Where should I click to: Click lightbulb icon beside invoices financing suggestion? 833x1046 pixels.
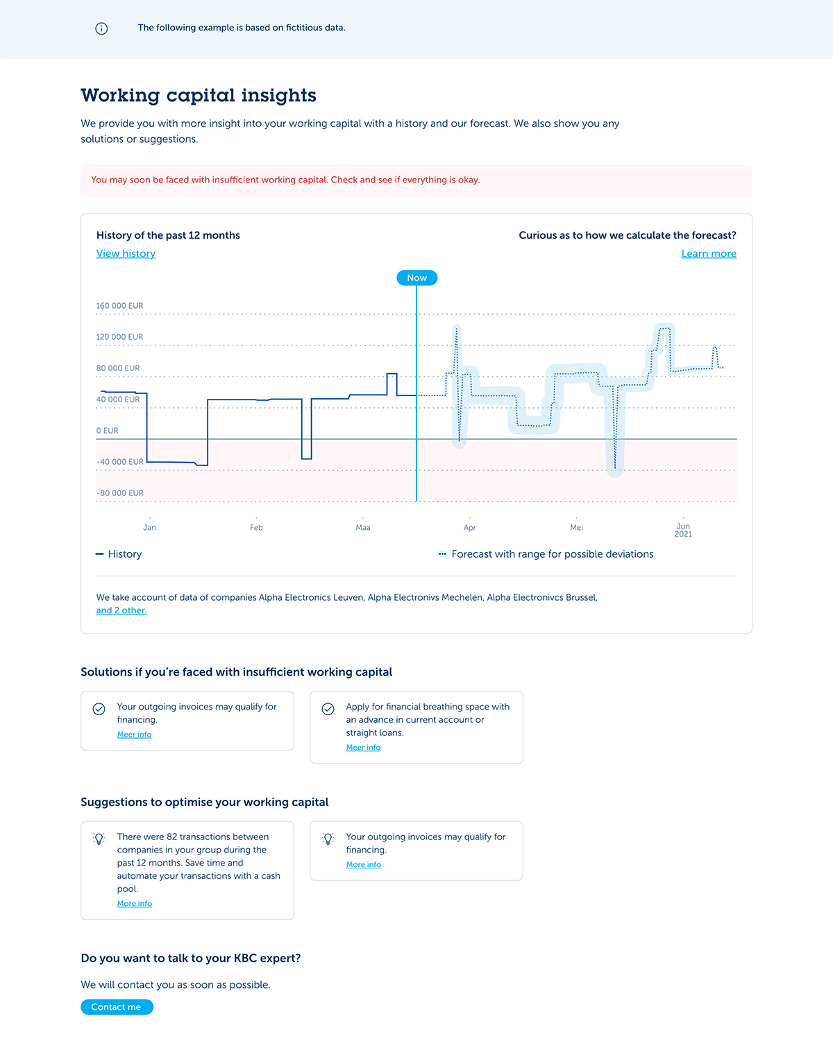328,839
